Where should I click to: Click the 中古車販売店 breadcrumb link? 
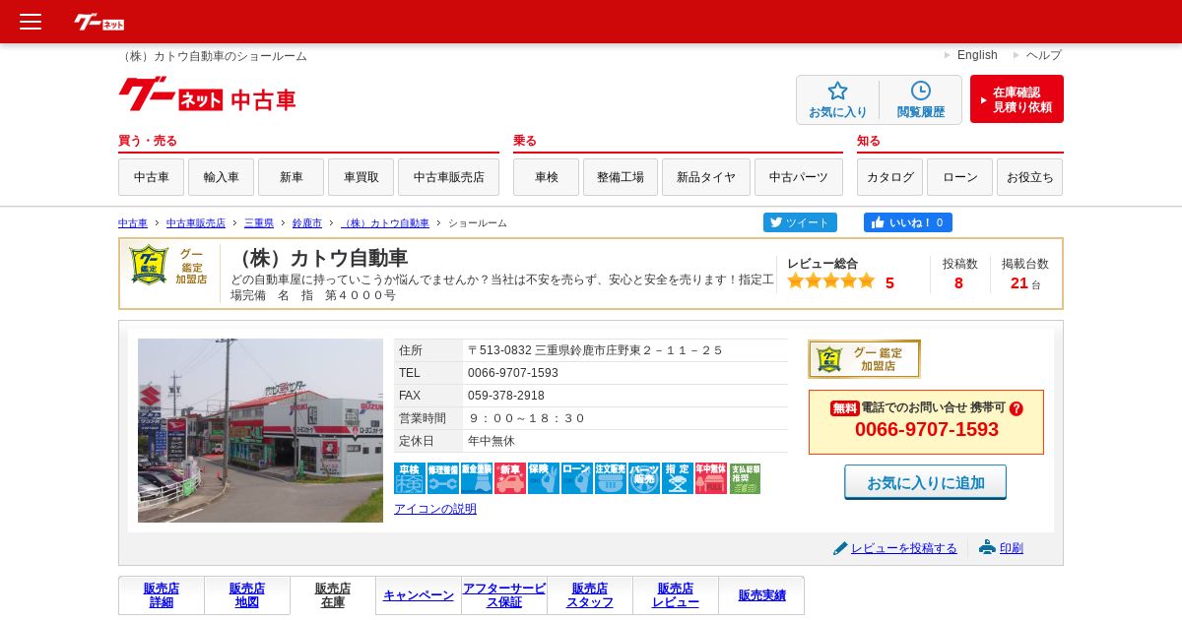point(196,223)
